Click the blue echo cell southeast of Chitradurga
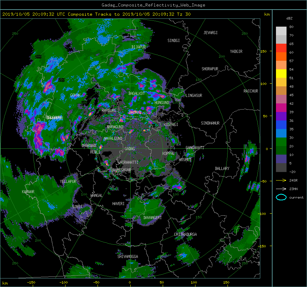307x287 pixels. pos(183,255)
